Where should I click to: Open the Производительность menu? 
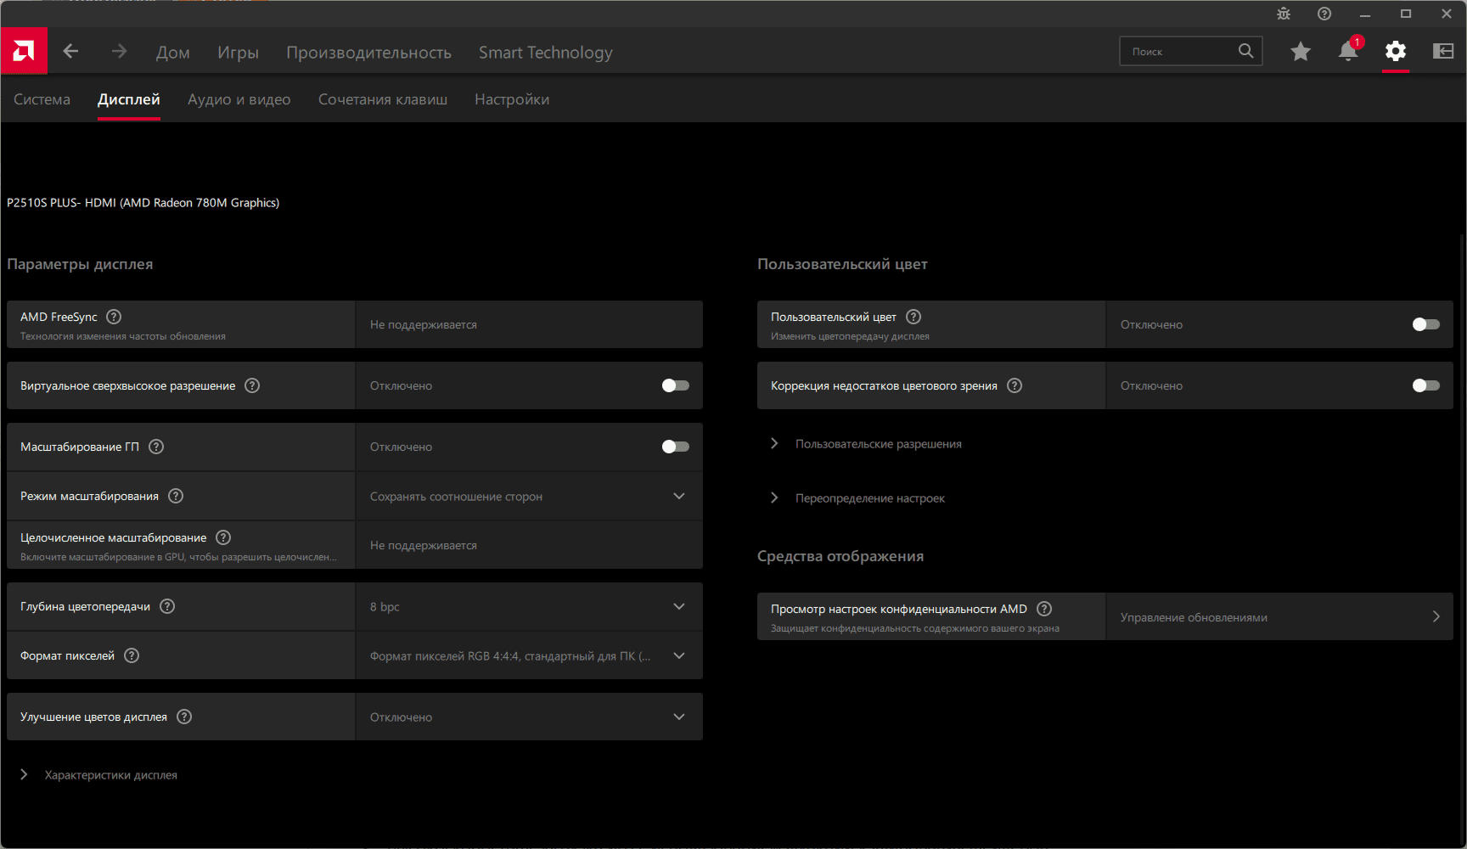click(368, 53)
